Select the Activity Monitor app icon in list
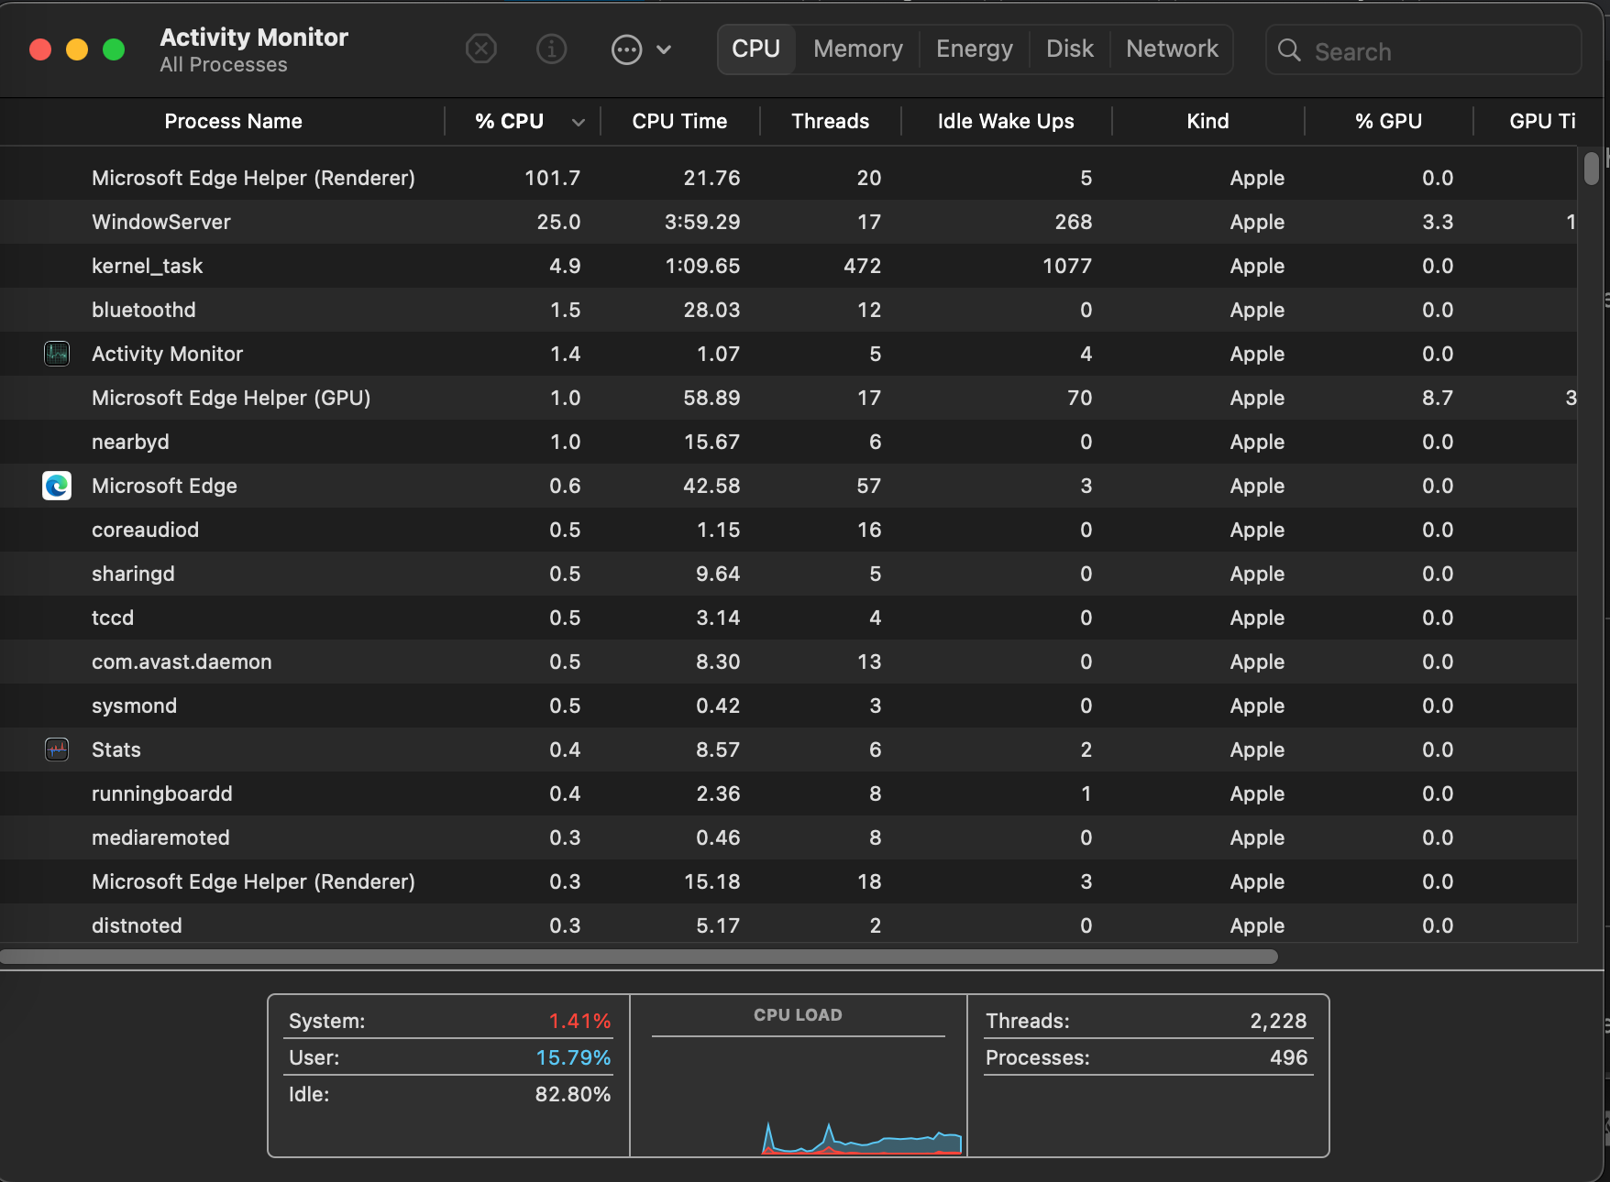This screenshot has height=1182, width=1610. [57, 353]
